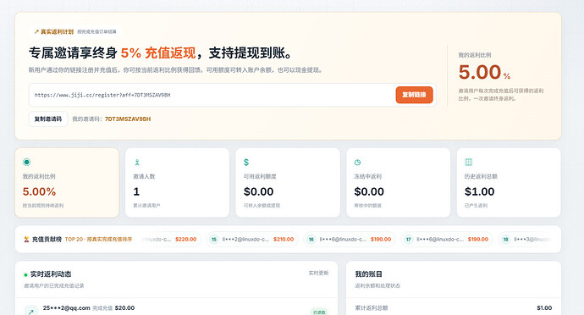Click the rank 18 badge in leaderboard
The image size is (584, 315).
coord(506,240)
